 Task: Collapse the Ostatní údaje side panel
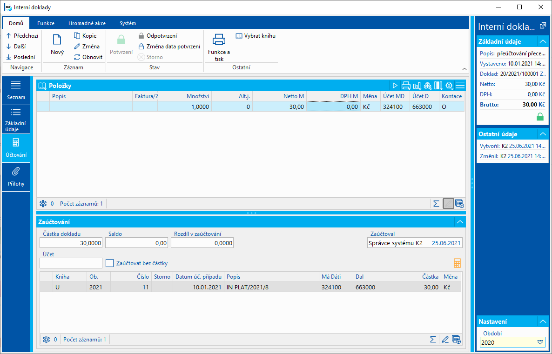coord(542,134)
